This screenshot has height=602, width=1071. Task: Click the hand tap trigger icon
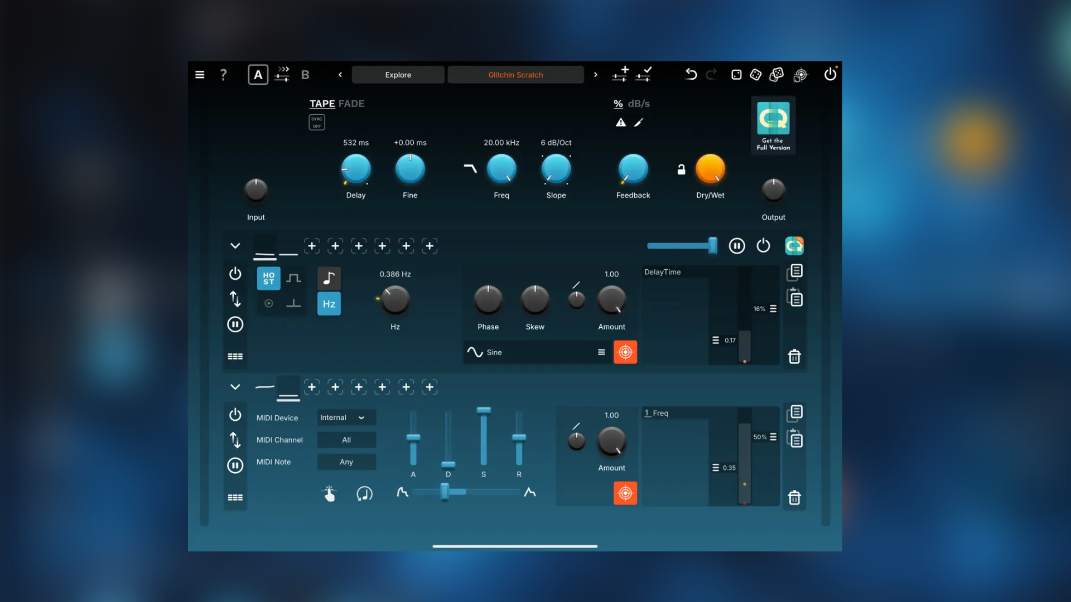pos(329,494)
